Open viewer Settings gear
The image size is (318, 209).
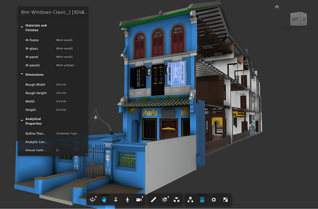[214, 199]
